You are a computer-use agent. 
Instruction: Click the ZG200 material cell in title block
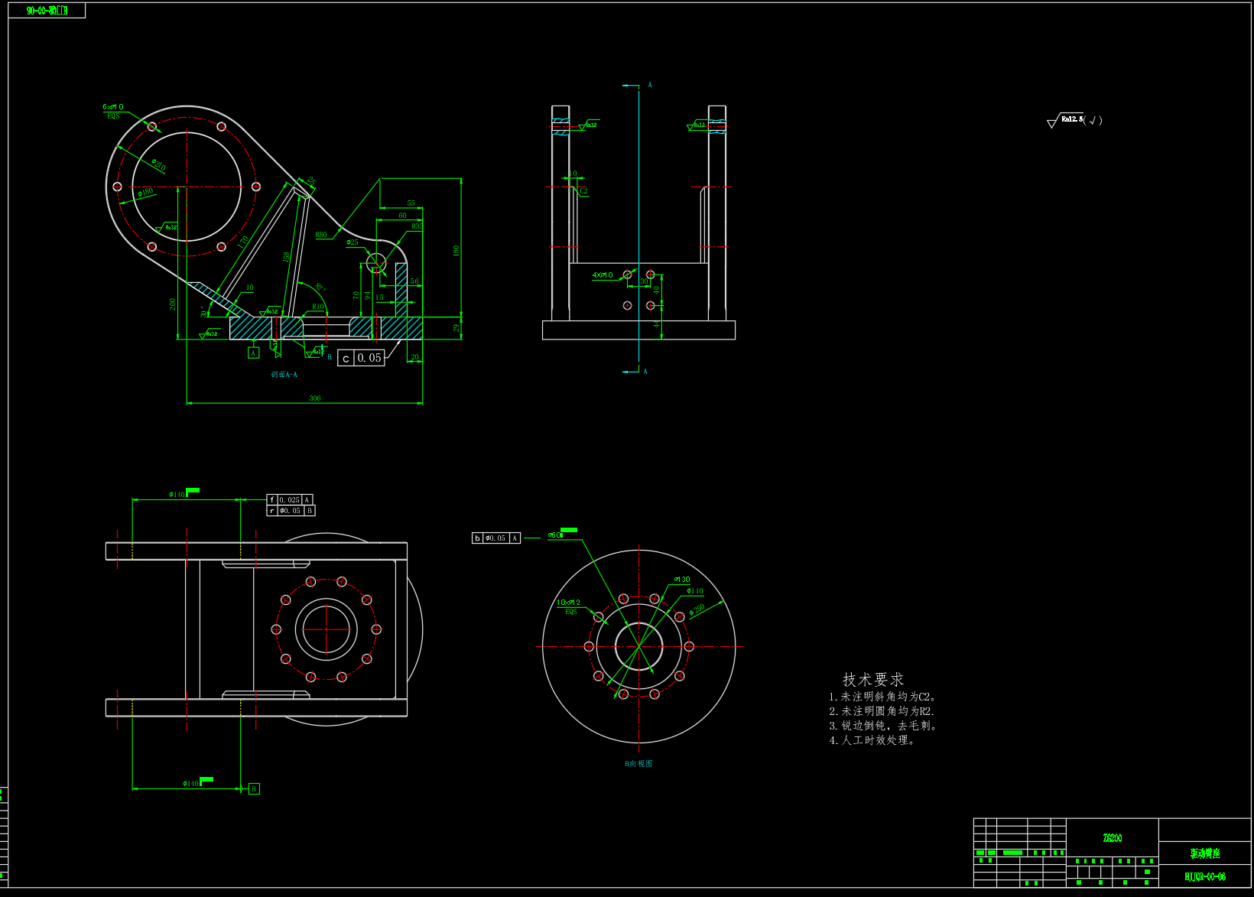[x=1113, y=838]
